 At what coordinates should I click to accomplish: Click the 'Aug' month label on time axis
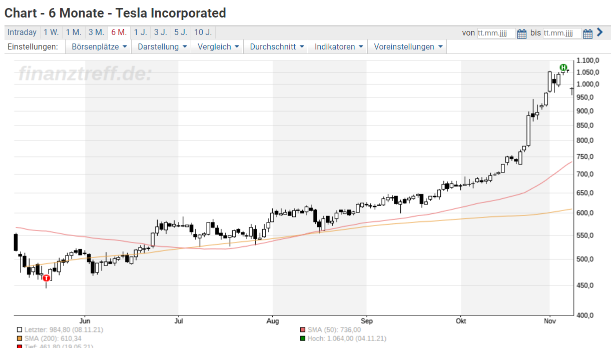(x=272, y=320)
